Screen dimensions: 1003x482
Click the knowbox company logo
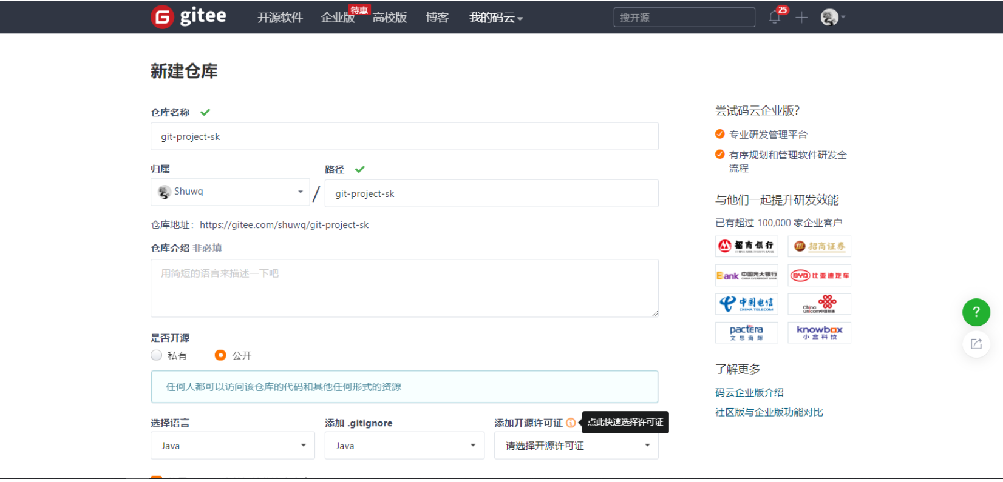[x=819, y=333]
